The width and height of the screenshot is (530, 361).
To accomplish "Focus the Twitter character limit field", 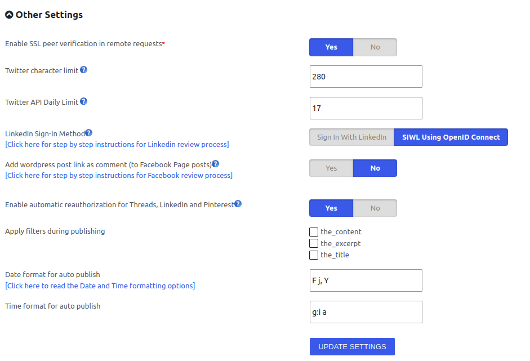I will tap(366, 77).
